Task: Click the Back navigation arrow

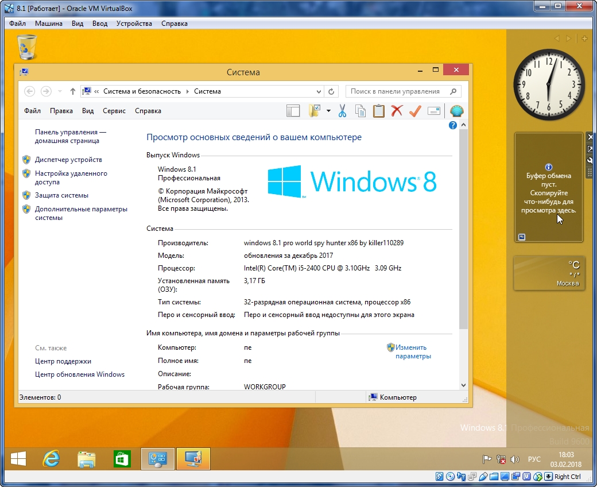Action: (x=30, y=91)
